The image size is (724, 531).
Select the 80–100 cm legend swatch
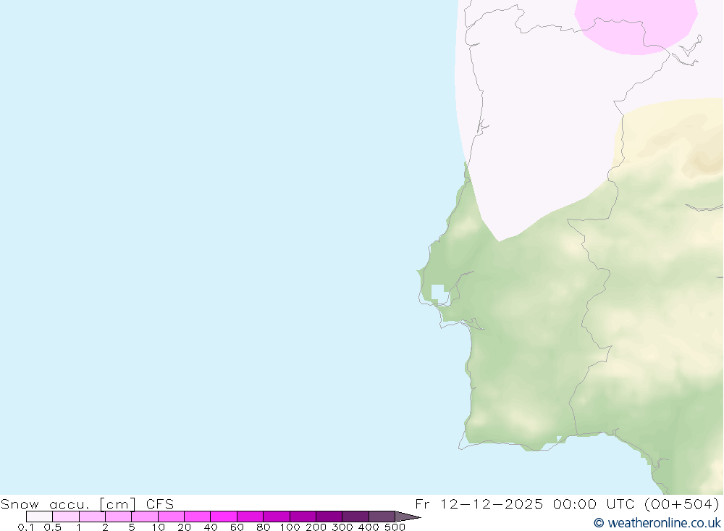click(x=276, y=517)
